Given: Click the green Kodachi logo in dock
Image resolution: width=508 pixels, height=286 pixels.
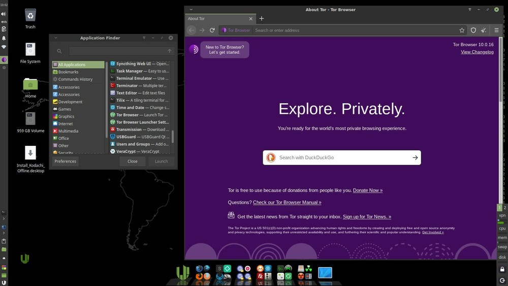Looking at the screenshot, I should coord(183,273).
